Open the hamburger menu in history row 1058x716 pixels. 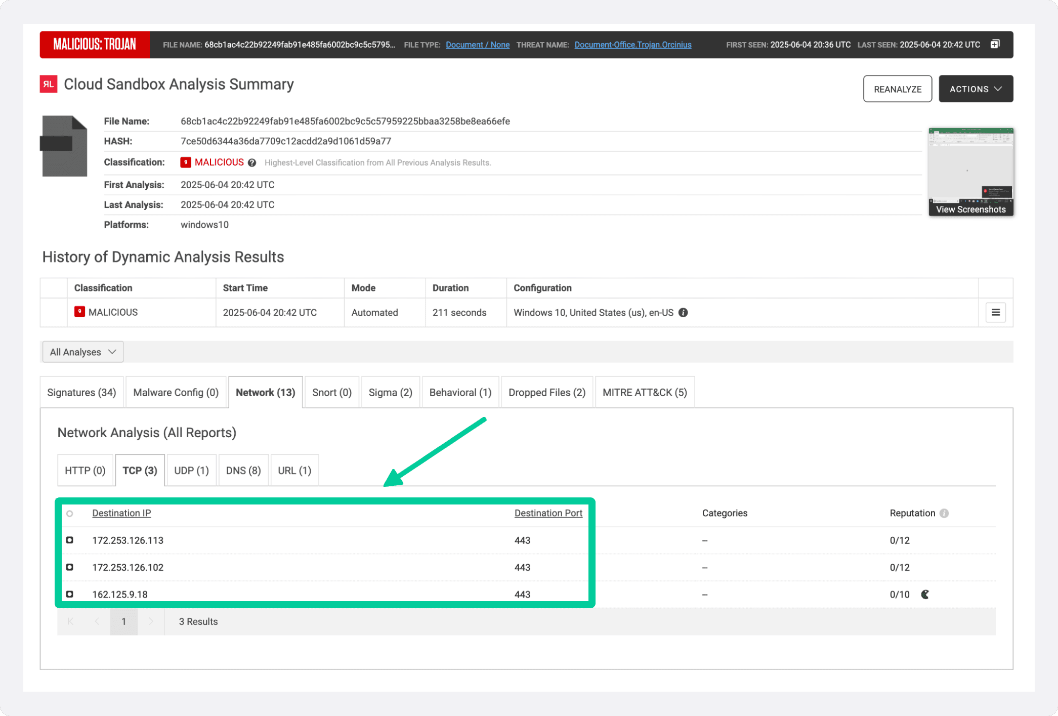995,312
